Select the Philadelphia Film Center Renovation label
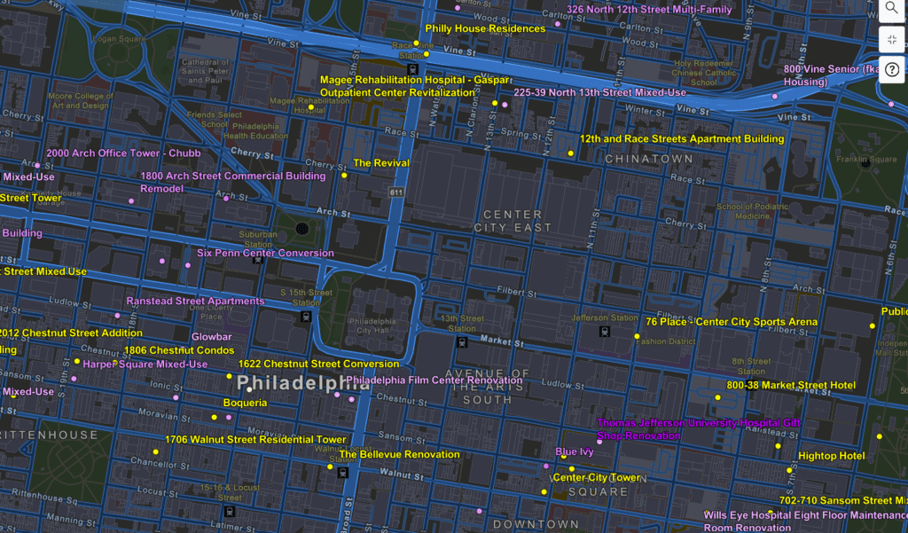This screenshot has width=908, height=533. [434, 380]
